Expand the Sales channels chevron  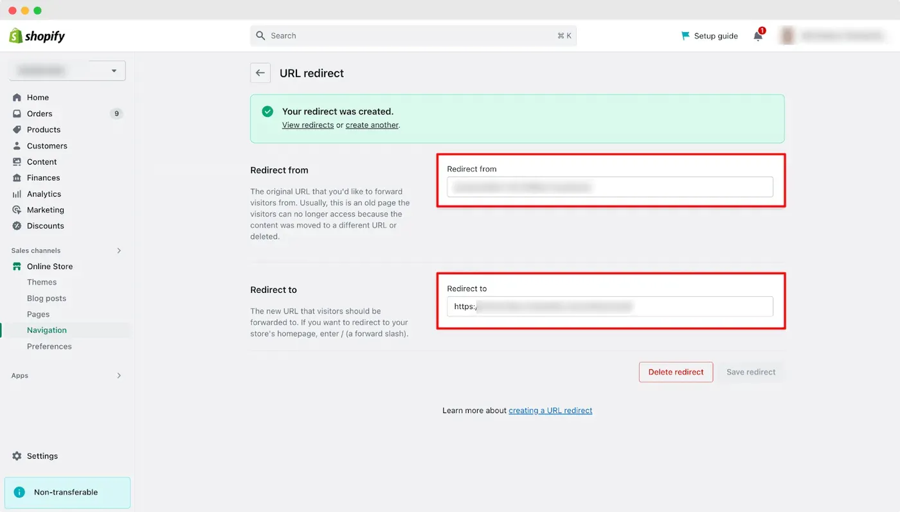pyautogui.click(x=119, y=251)
